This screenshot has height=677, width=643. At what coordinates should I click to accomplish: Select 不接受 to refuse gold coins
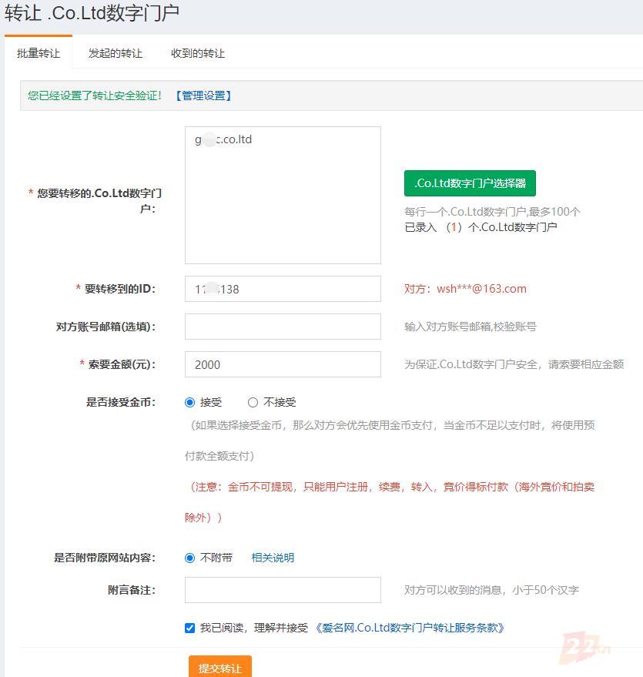coord(253,401)
